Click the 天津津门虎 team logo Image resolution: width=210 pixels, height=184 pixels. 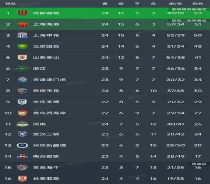pyautogui.click(x=22, y=79)
